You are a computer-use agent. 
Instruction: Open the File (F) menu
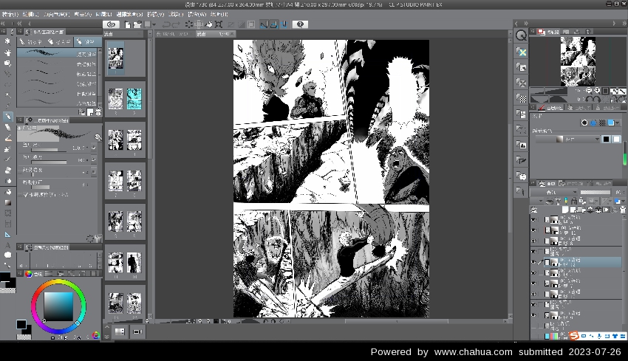10,14
